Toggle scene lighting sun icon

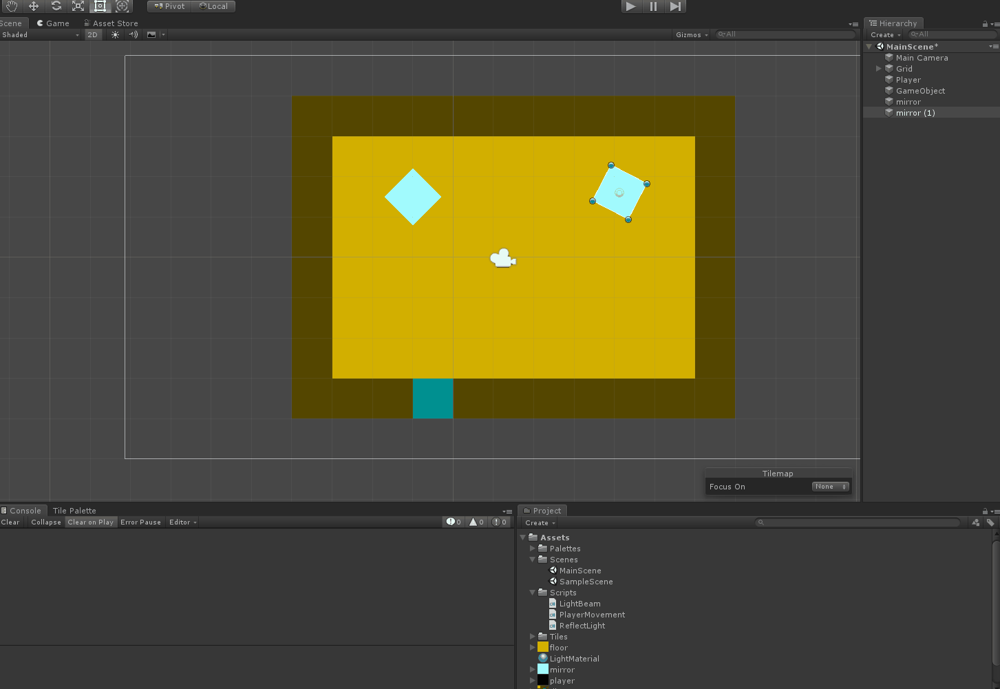[115, 34]
